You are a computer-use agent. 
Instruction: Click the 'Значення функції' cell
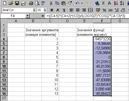[90, 30]
